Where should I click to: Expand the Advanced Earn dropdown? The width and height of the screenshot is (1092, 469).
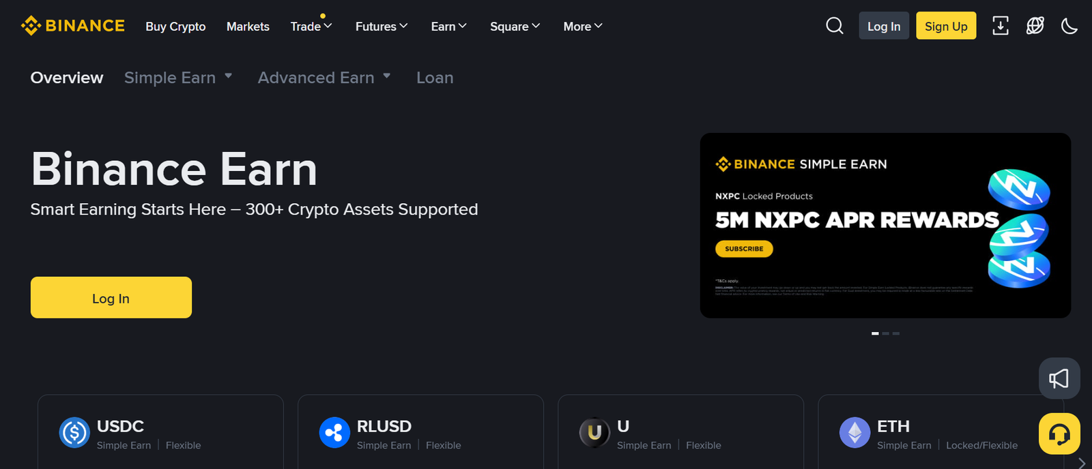(324, 78)
